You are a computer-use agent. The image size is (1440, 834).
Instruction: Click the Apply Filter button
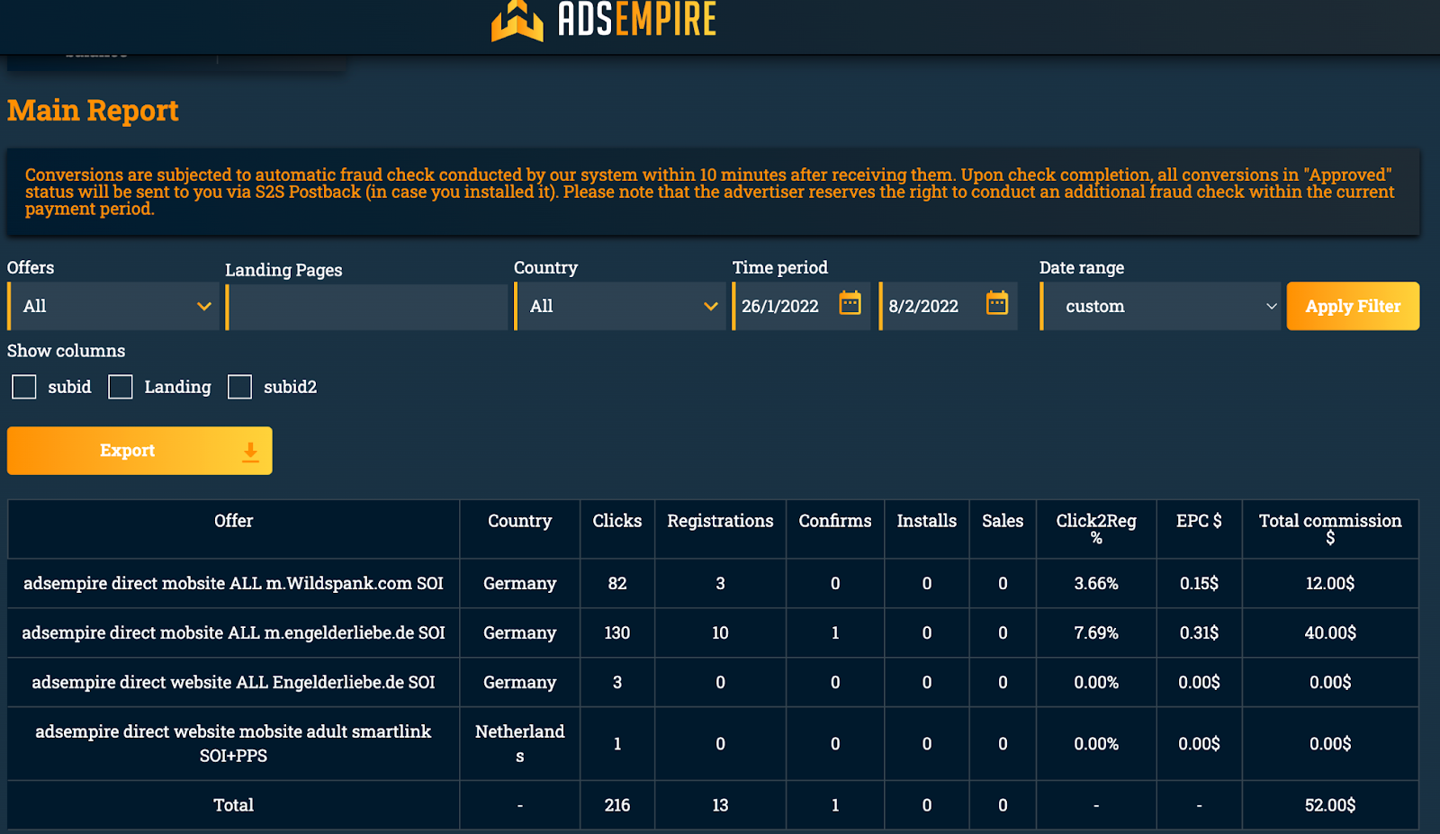click(1353, 306)
